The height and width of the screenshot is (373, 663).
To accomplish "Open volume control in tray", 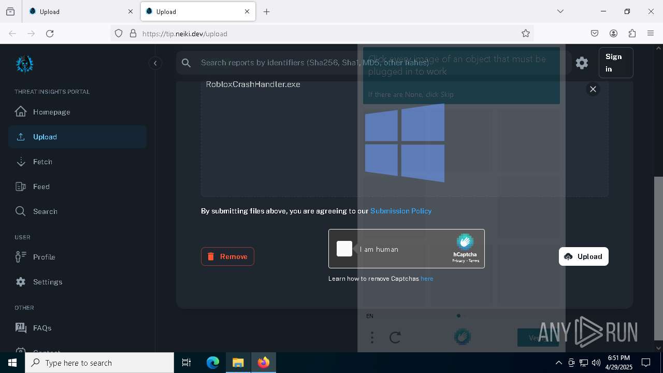I will click(596, 363).
